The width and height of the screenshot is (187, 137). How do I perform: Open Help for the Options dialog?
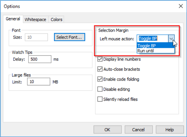169,130
